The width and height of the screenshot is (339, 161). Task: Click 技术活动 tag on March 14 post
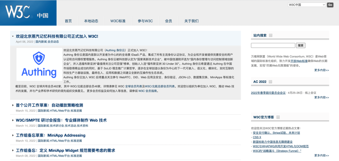click(x=71, y=126)
